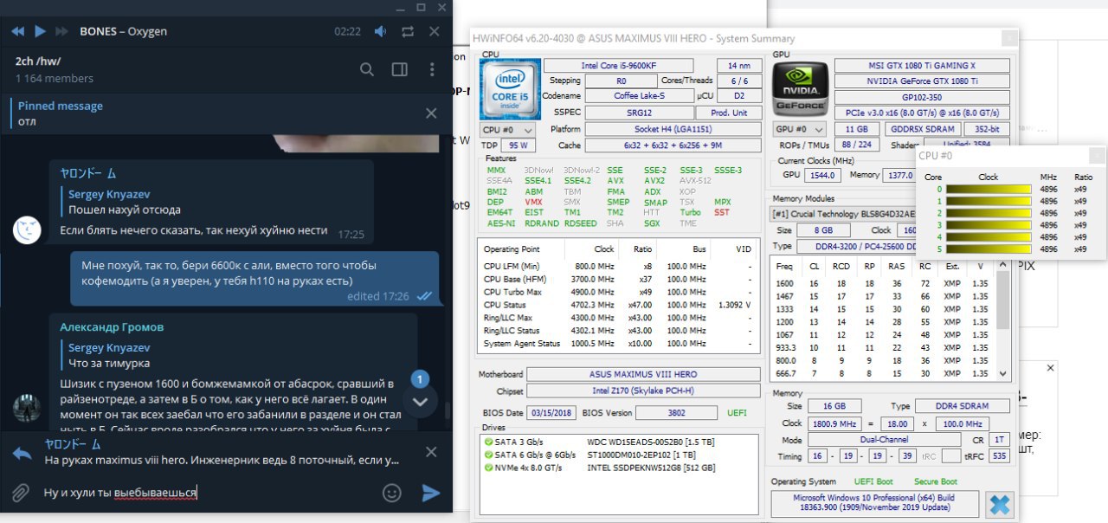Select the INTEL SSDPEKNW512G8 NVMe drive
This screenshot has height=523, width=1108.
[618, 468]
